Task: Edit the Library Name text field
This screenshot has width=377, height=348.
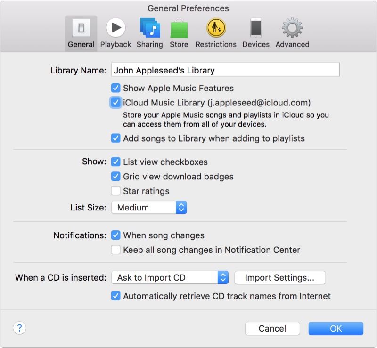Action: [225, 69]
